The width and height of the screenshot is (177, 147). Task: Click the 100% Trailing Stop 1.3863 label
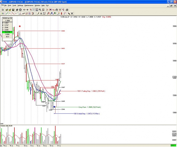91,91
